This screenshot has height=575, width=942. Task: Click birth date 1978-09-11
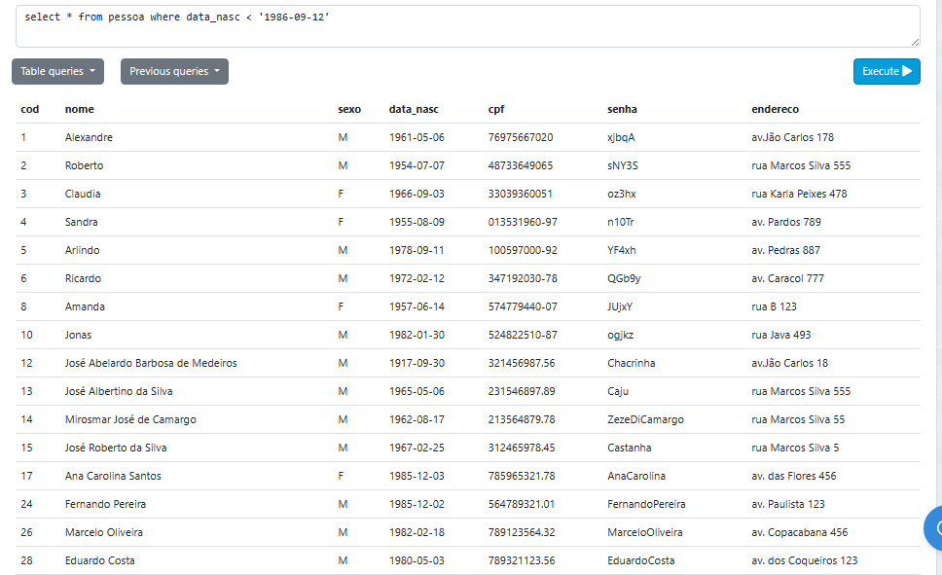[417, 251]
